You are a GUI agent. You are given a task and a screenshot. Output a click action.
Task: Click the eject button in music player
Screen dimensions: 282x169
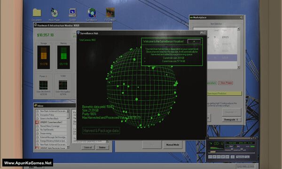click(x=233, y=157)
